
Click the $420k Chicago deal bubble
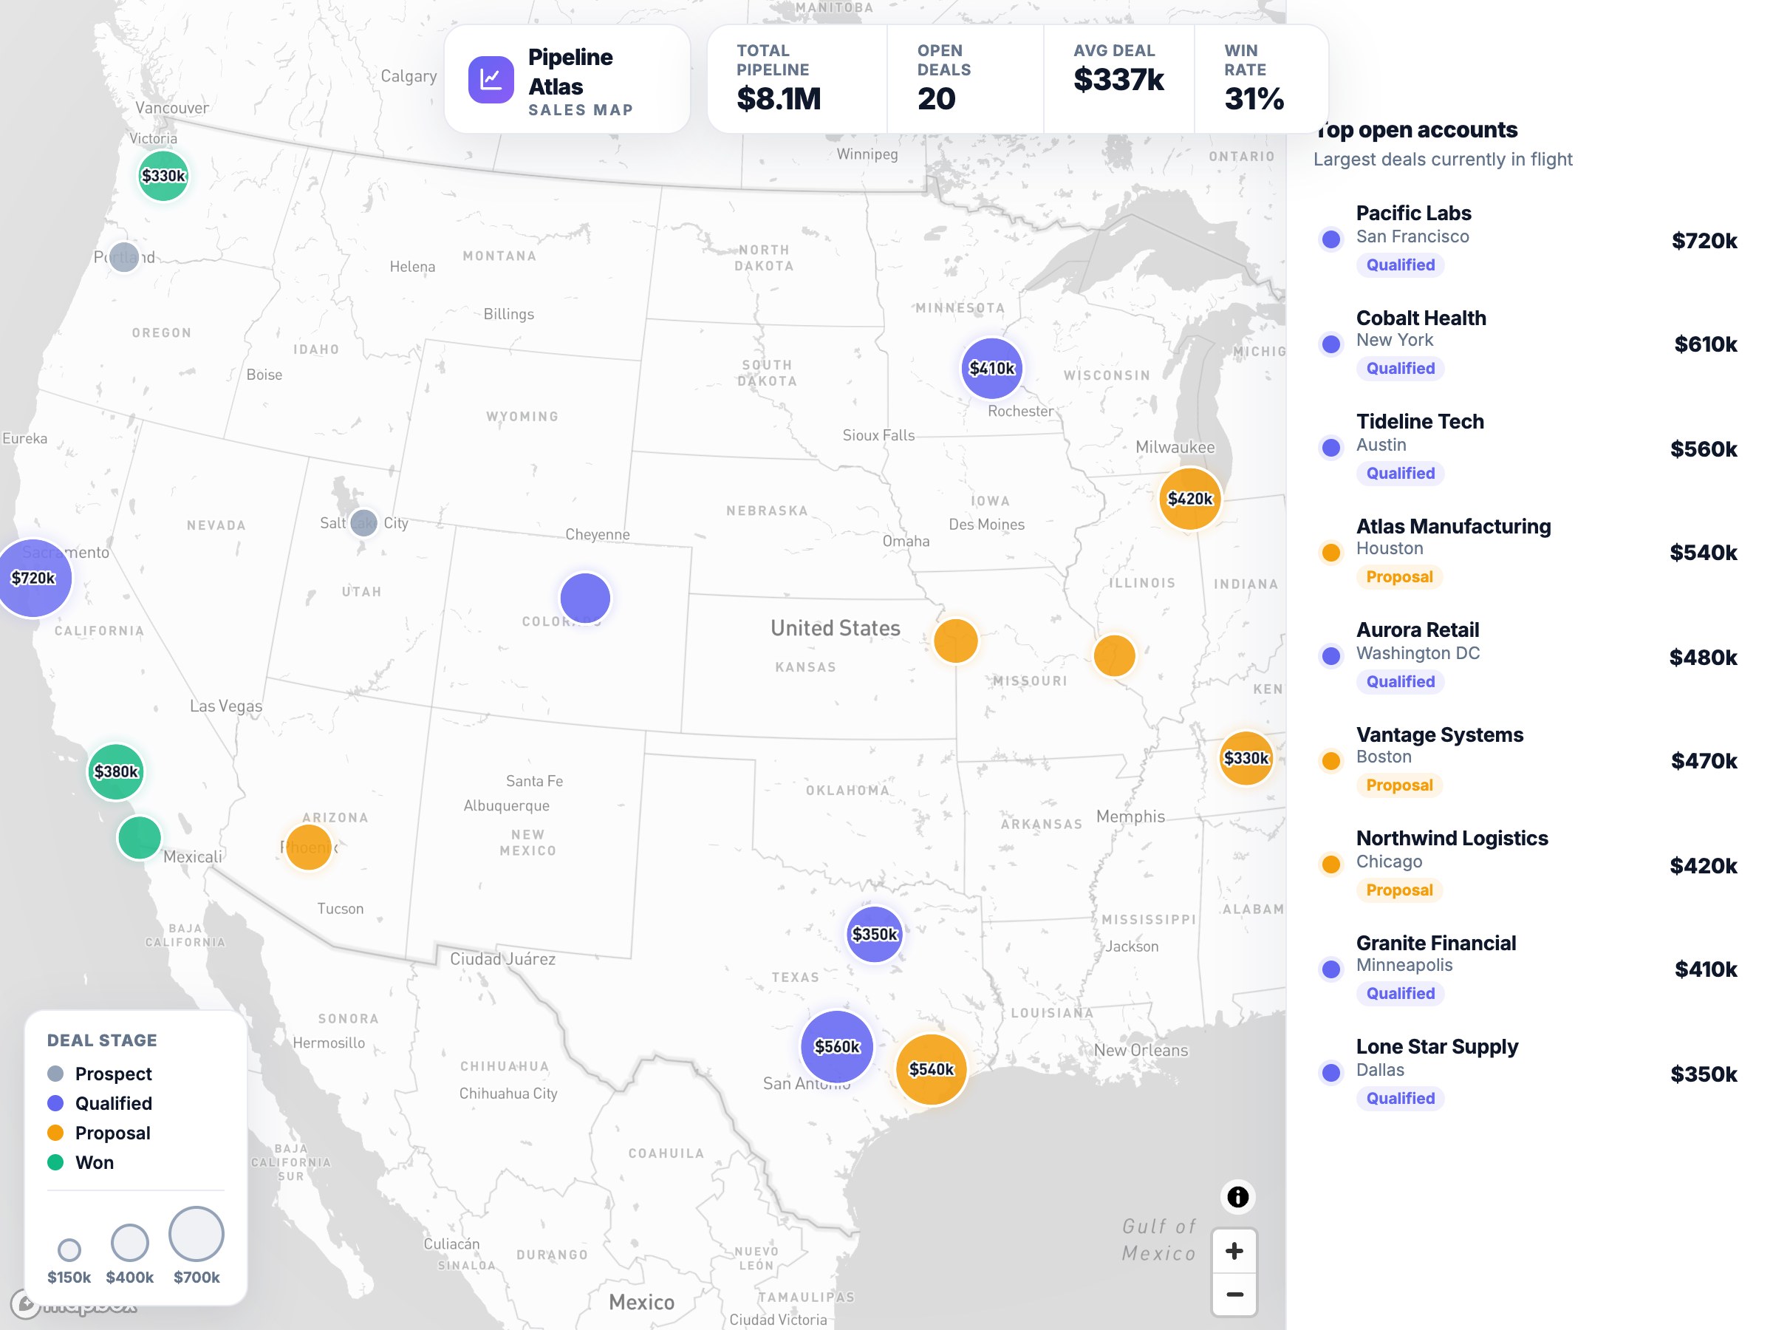point(1190,499)
